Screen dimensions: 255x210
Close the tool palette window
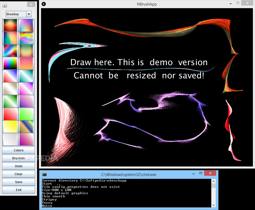point(31,4)
